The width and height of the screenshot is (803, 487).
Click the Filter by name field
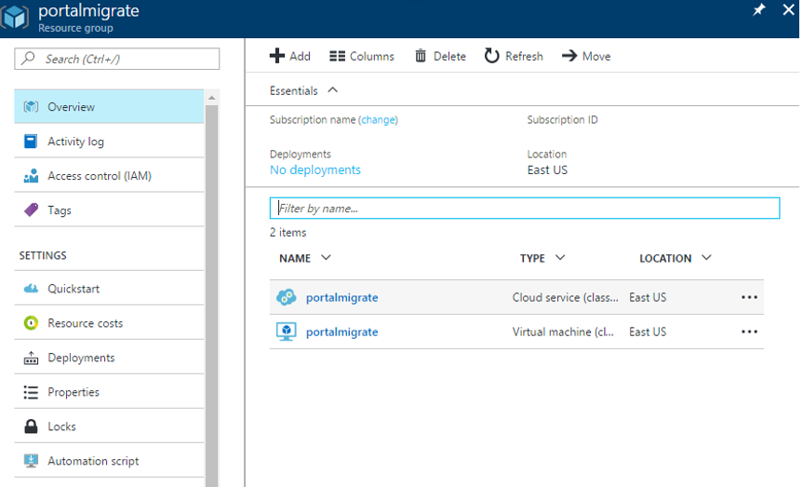pyautogui.click(x=524, y=209)
